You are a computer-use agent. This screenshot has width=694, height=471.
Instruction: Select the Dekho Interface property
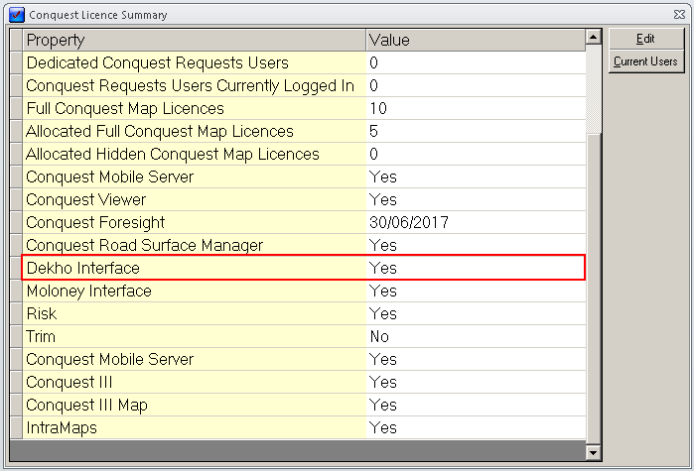pos(195,268)
